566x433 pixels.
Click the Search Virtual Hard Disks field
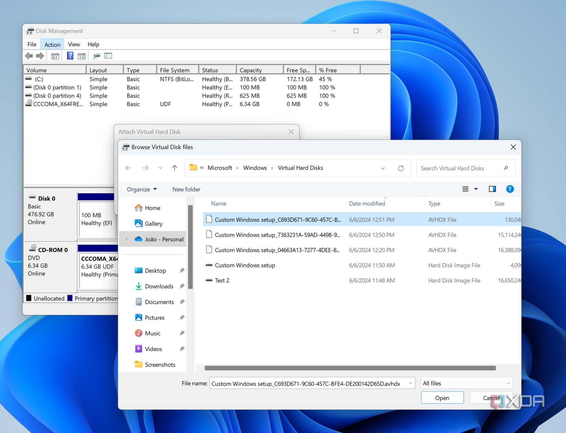(x=460, y=168)
